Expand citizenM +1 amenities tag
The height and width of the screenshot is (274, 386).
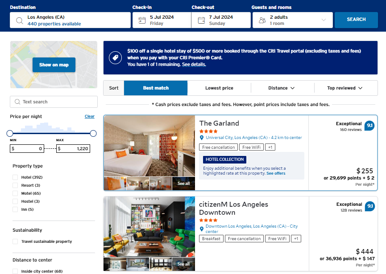click(296, 239)
